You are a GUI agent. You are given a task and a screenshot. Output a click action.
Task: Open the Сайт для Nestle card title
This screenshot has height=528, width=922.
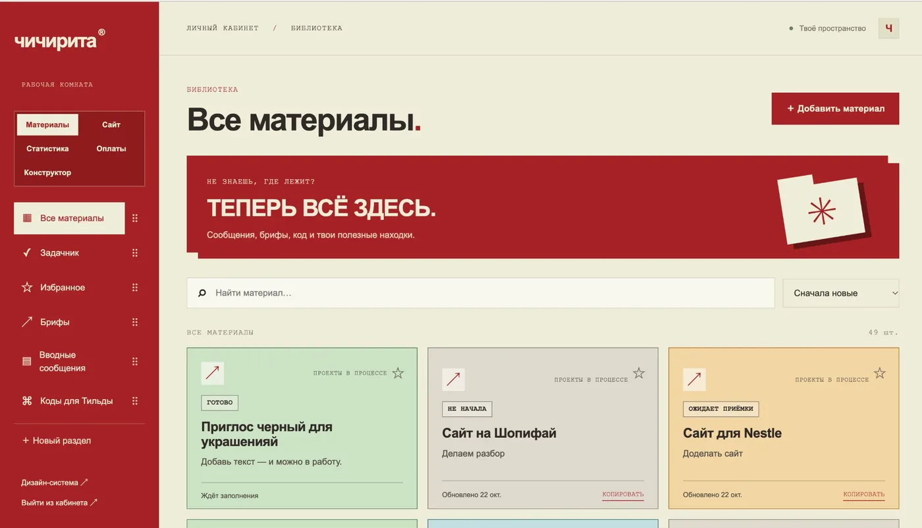pos(732,433)
